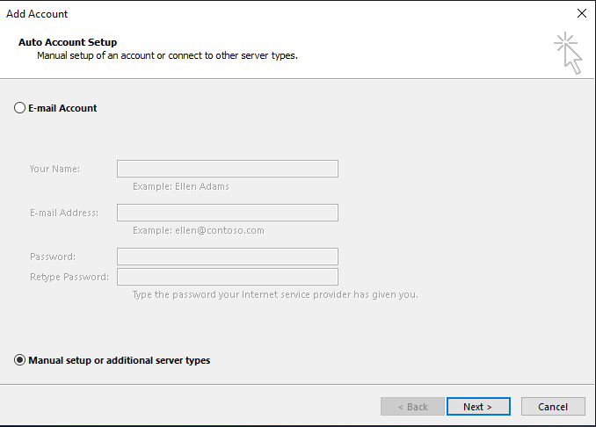Click the wizard cursor icon in header

tap(568, 53)
